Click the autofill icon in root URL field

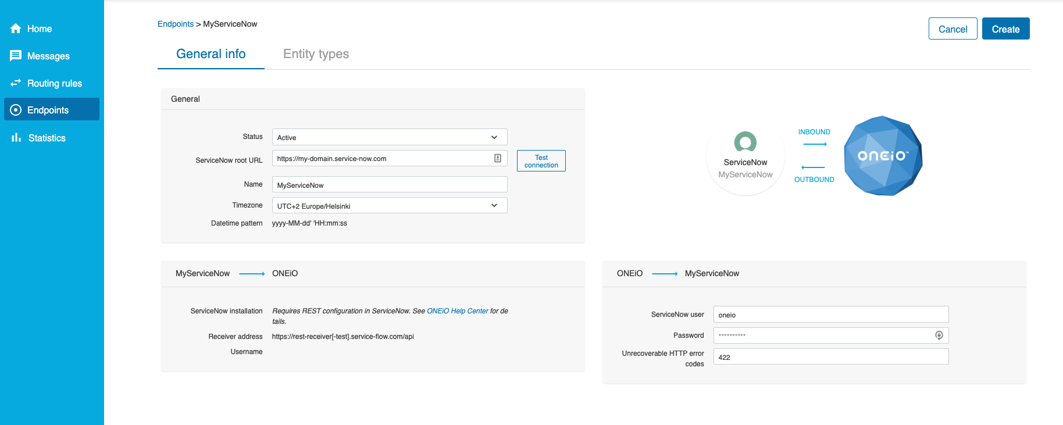point(498,158)
